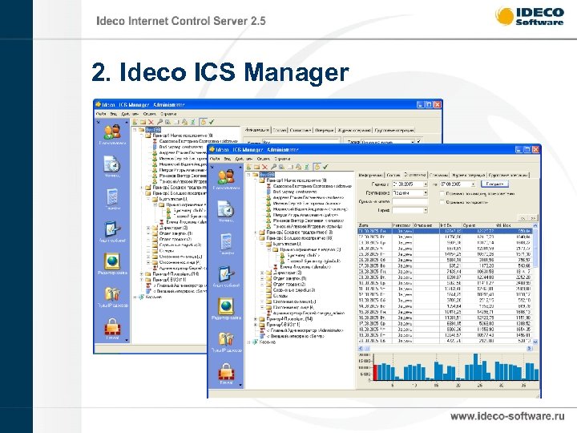
Task: Select highlighted first row of statistics table
Action: click(445, 231)
